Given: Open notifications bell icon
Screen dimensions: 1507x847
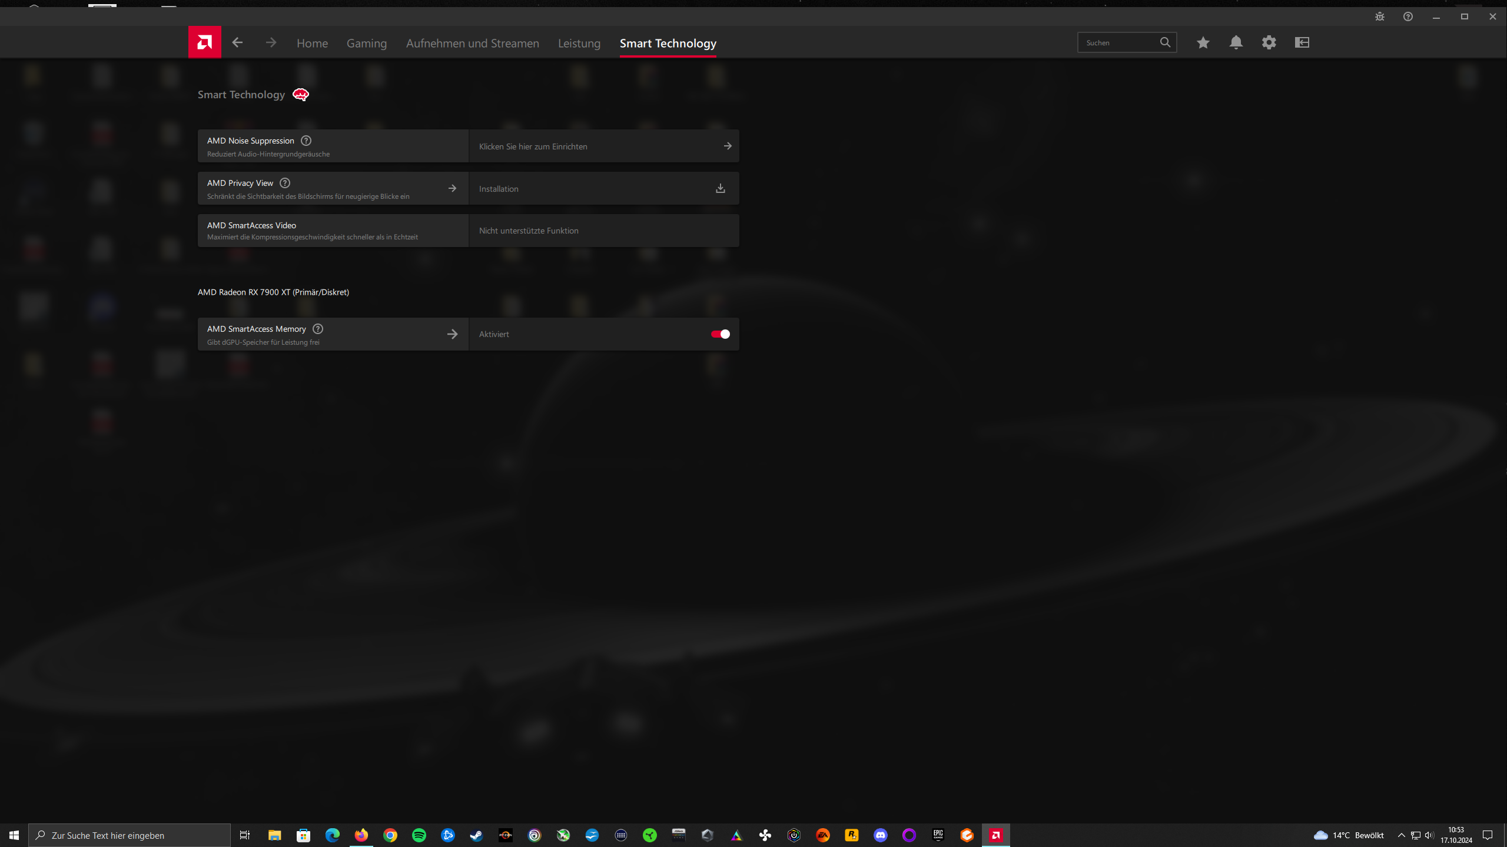Looking at the screenshot, I should (x=1236, y=42).
